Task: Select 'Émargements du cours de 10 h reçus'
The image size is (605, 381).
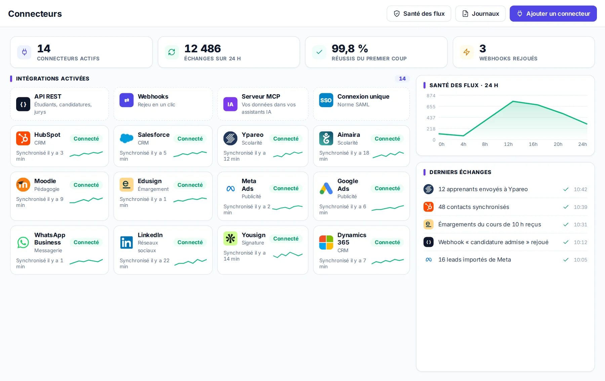Action: (x=505, y=224)
